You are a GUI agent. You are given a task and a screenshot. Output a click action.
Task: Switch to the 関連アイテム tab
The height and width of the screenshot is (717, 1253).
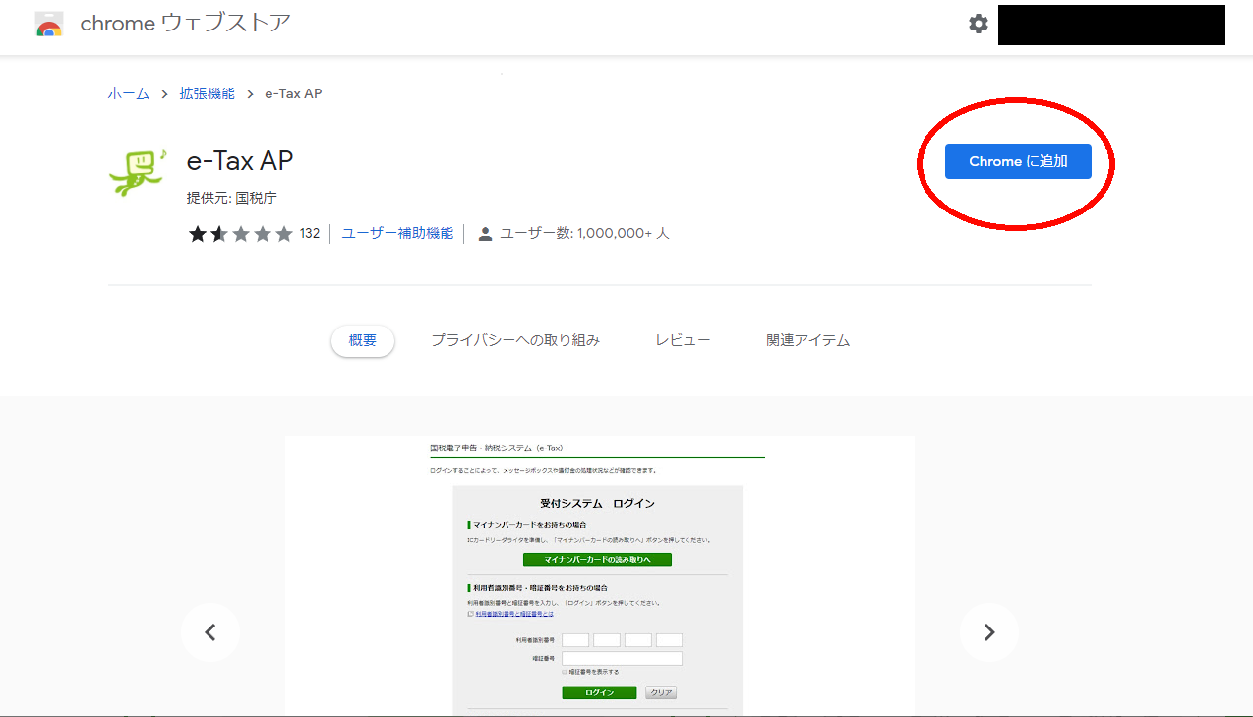[x=807, y=340]
